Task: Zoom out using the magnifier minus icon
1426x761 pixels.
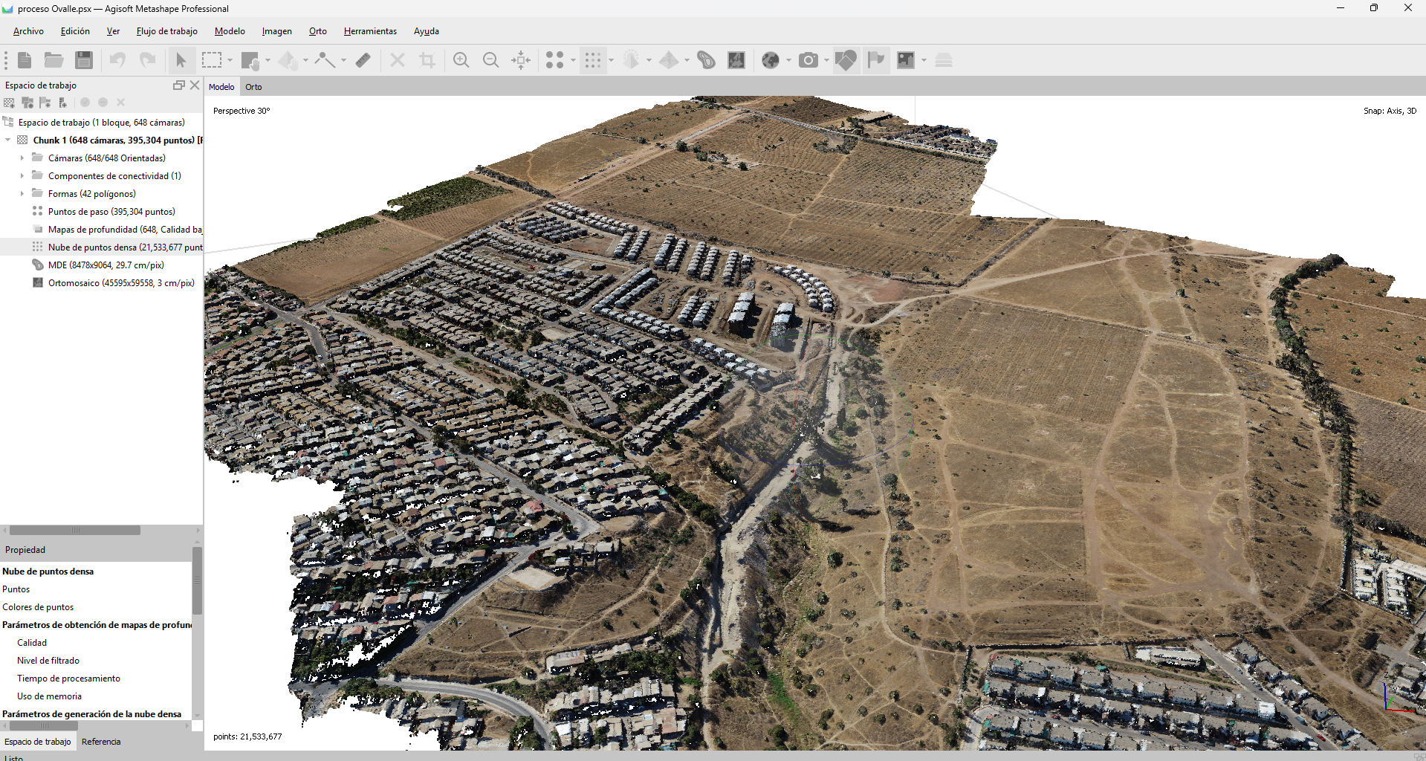Action: pyautogui.click(x=490, y=60)
